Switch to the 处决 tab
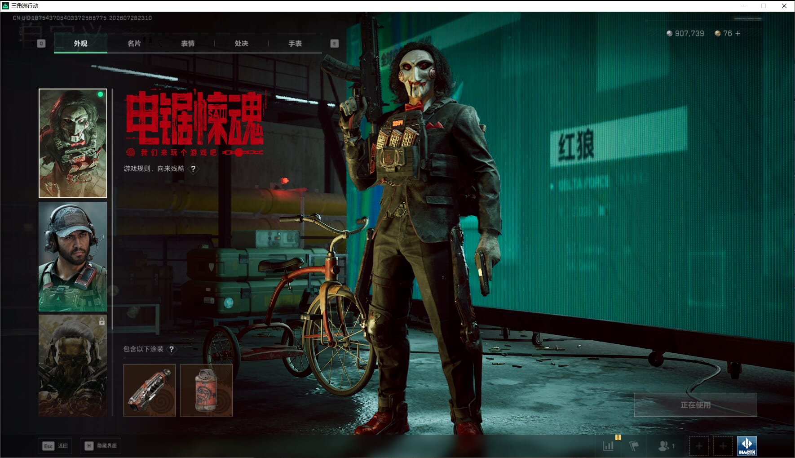 click(x=241, y=44)
